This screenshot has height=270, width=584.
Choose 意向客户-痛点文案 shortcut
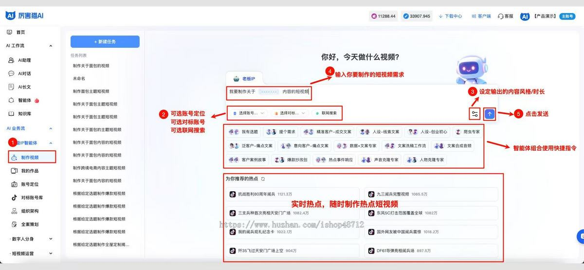click(x=306, y=145)
